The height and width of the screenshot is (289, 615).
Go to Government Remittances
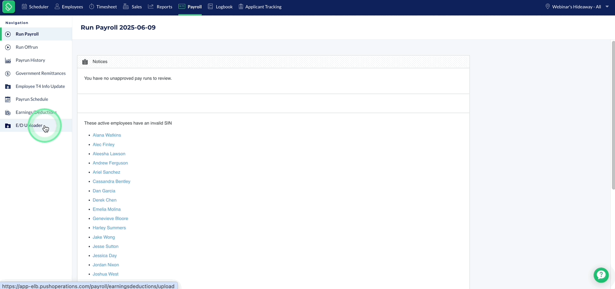tap(36, 73)
